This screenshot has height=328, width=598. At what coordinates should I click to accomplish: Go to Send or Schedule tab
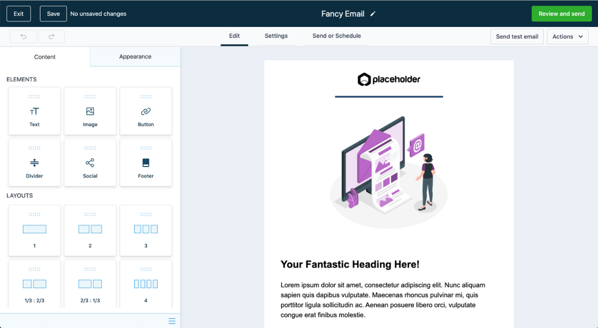[x=337, y=36]
